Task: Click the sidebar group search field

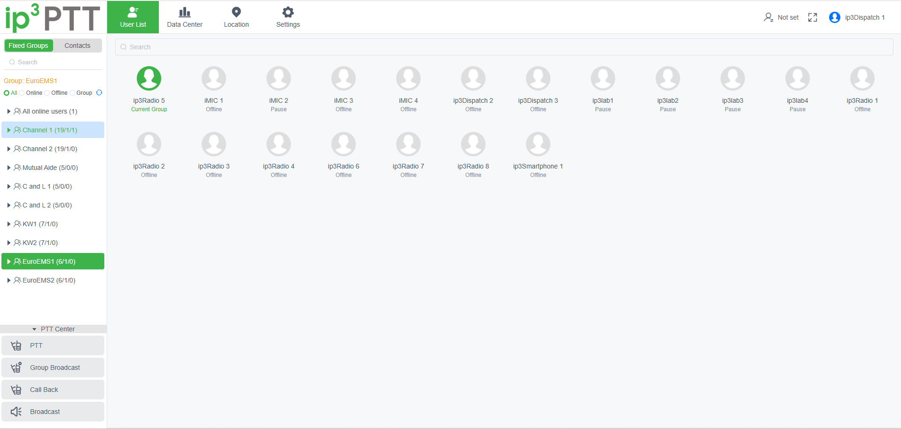Action: click(x=53, y=62)
